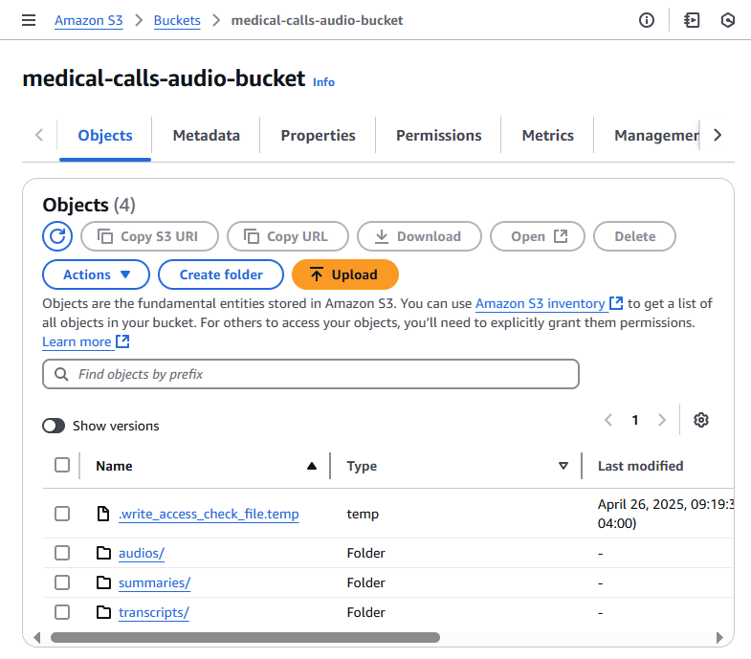Image resolution: width=751 pixels, height=659 pixels.
Task: Click the info circle icon in header
Action: tap(647, 20)
